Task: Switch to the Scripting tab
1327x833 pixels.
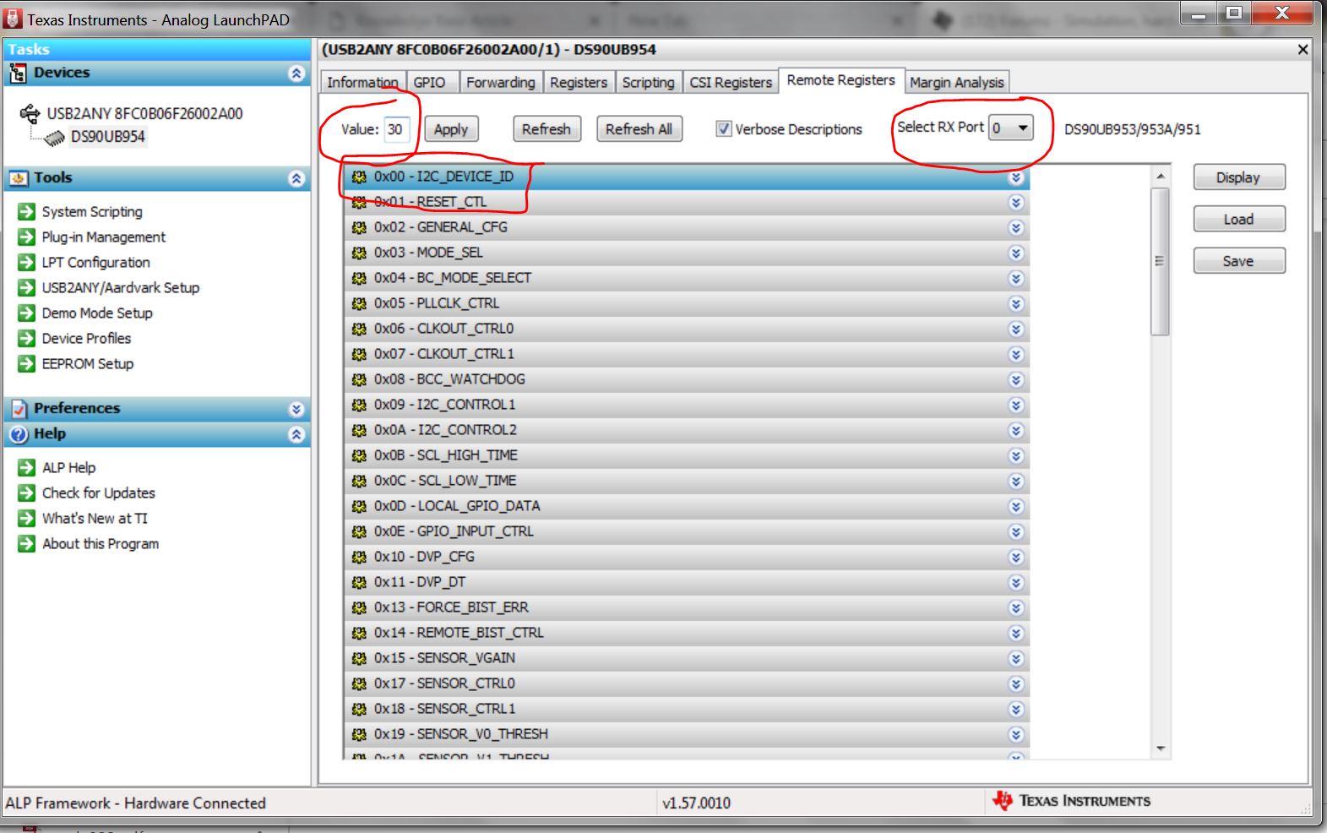Action: coord(648,82)
